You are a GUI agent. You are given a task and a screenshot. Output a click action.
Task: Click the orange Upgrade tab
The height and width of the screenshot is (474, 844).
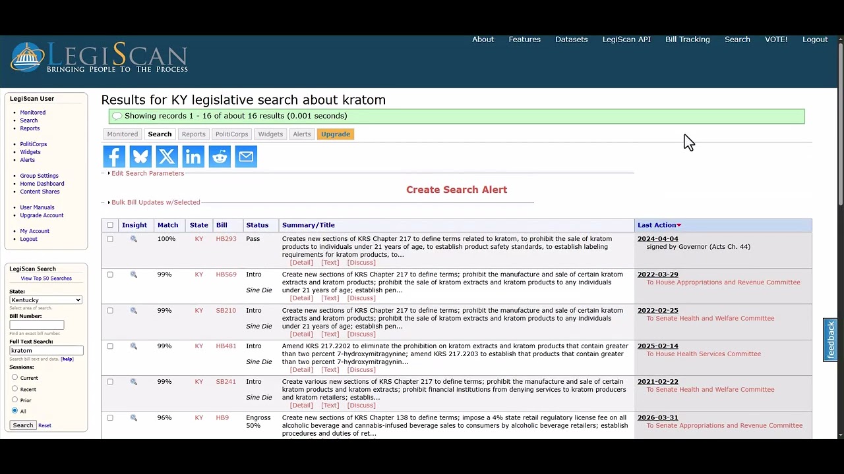coord(336,134)
